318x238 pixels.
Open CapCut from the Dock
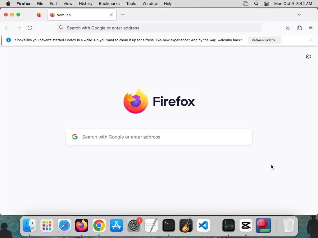point(246,225)
